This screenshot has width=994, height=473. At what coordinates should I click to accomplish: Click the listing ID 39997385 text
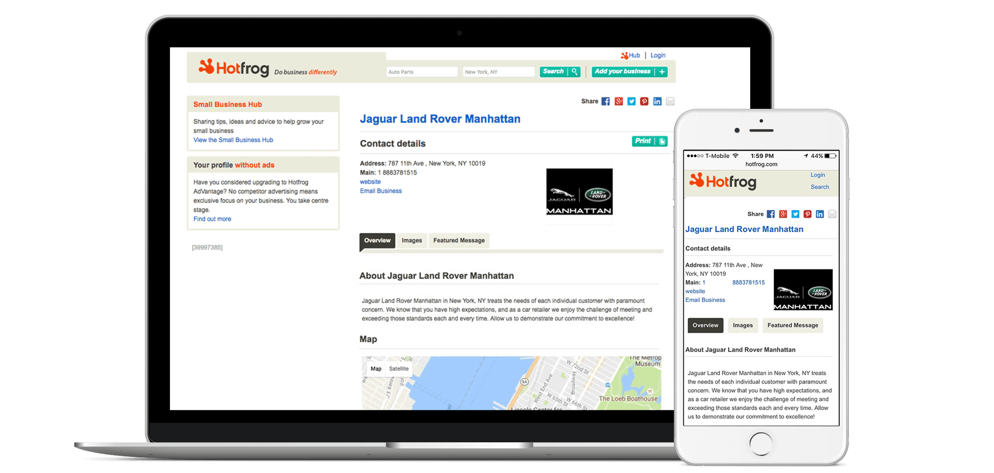pyautogui.click(x=207, y=247)
